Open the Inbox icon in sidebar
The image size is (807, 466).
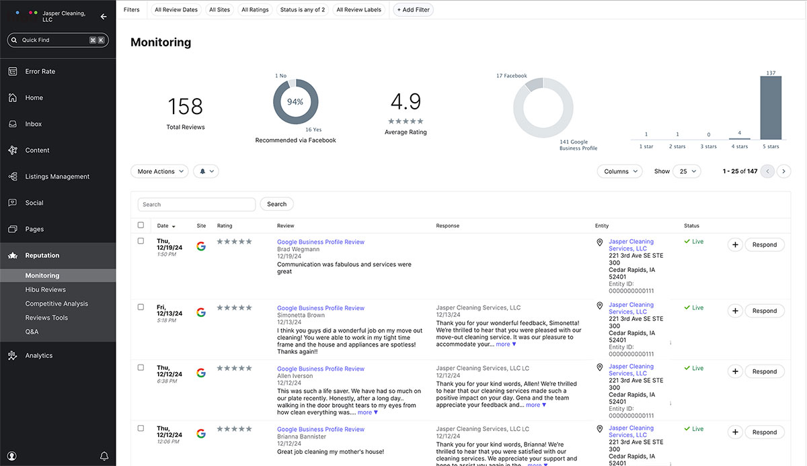(12, 124)
